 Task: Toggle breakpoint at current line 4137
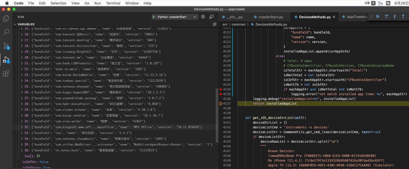(x=221, y=104)
